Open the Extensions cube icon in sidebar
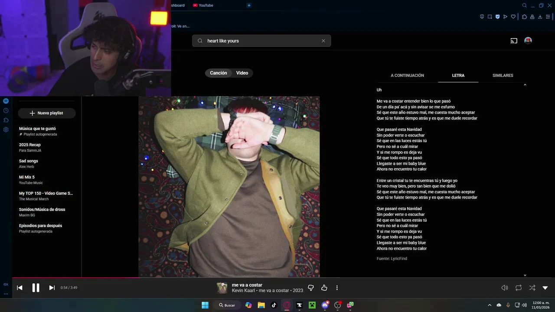Image resolution: width=555 pixels, height=312 pixels. coord(6,120)
